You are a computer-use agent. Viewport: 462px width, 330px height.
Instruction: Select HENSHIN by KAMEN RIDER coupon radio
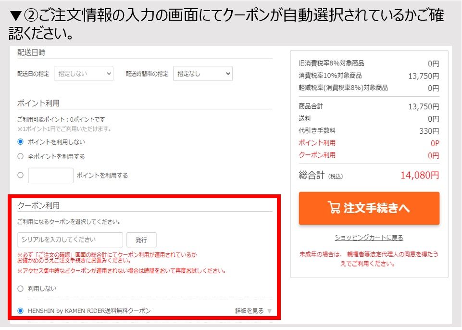[20, 311]
